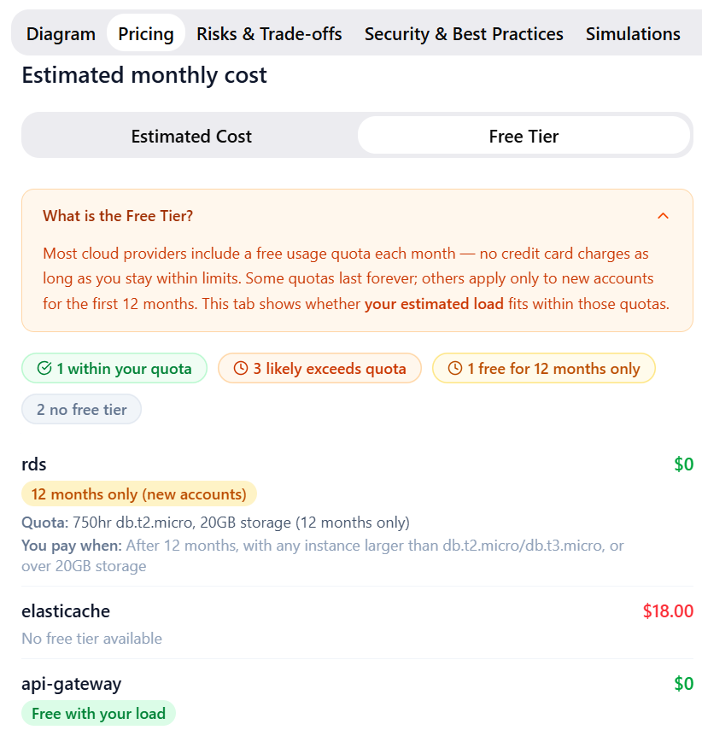Select '1 free for 12 months only' badge
Image resolution: width=702 pixels, height=730 pixels.
click(x=544, y=369)
